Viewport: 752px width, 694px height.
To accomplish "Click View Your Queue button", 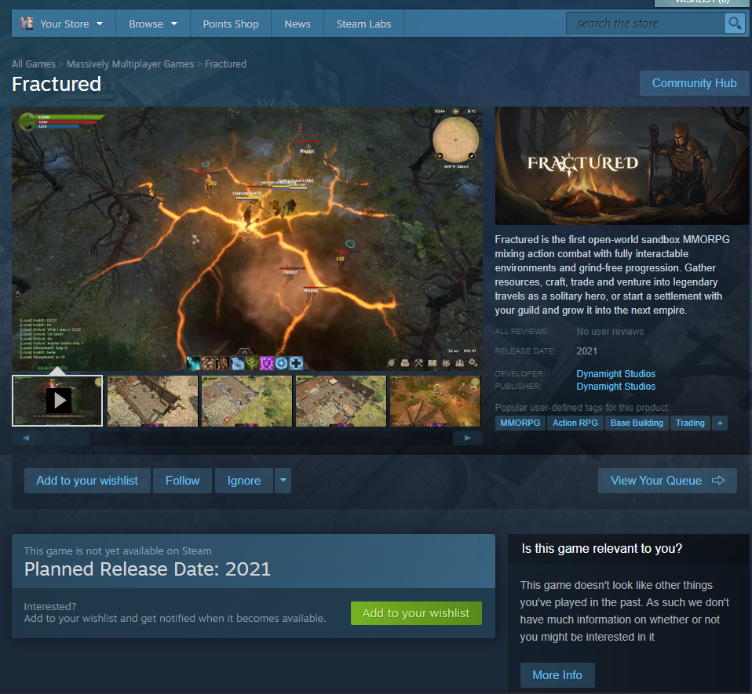I will [x=667, y=481].
